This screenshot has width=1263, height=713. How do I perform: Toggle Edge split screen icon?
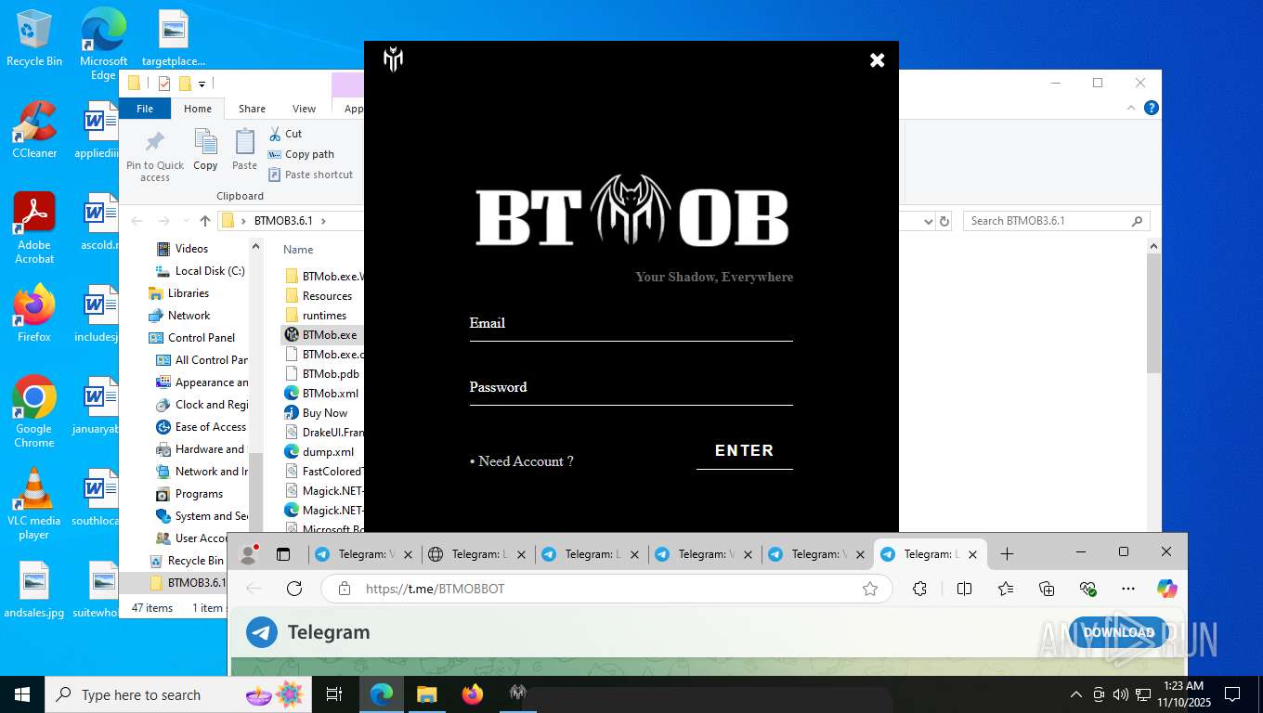964,589
